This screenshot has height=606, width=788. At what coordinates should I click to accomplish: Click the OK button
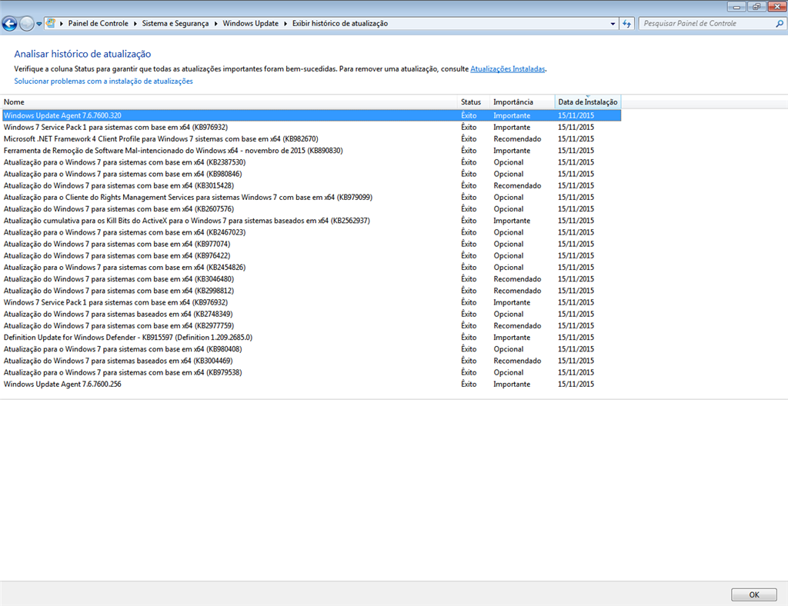point(754,594)
